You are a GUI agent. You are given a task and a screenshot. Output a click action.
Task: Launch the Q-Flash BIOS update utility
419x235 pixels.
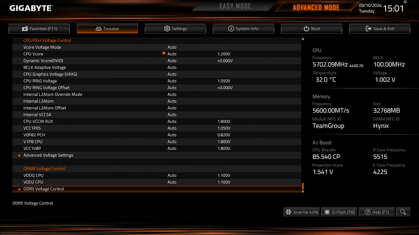point(339,212)
